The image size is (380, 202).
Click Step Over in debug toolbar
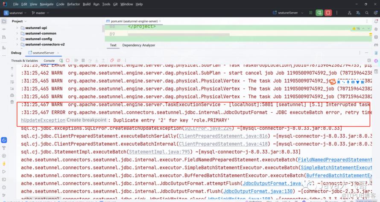[90, 60]
